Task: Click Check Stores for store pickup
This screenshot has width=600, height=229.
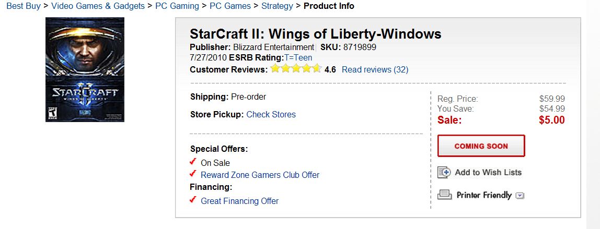Action: coord(271,114)
